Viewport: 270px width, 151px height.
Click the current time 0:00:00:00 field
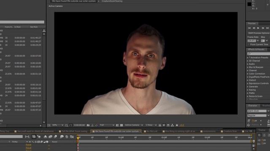pyautogui.click(x=79, y=125)
